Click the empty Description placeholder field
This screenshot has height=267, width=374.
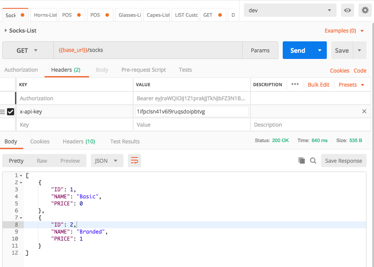tap(310, 124)
